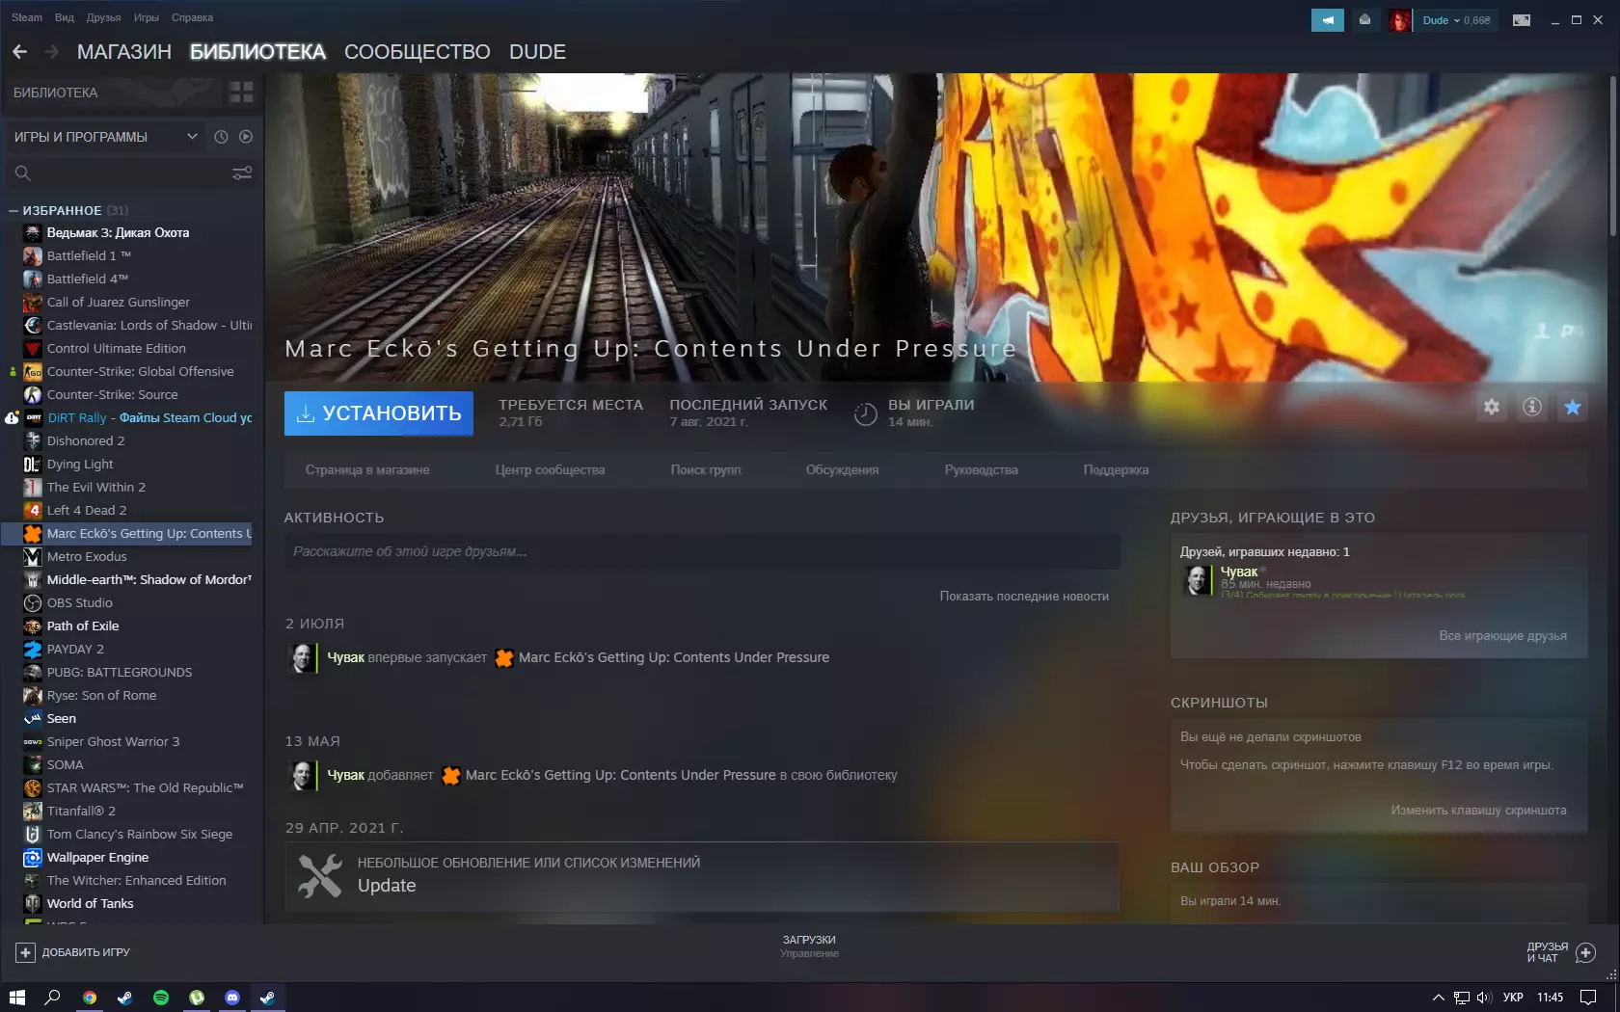This screenshot has width=1620, height=1012.
Task: Collapse the ИЗБРАННОЕ category
Action: click(13, 210)
